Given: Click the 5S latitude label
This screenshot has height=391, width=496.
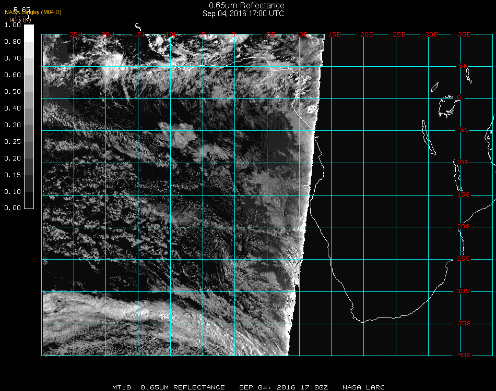Looking at the screenshot, I should [x=464, y=130].
